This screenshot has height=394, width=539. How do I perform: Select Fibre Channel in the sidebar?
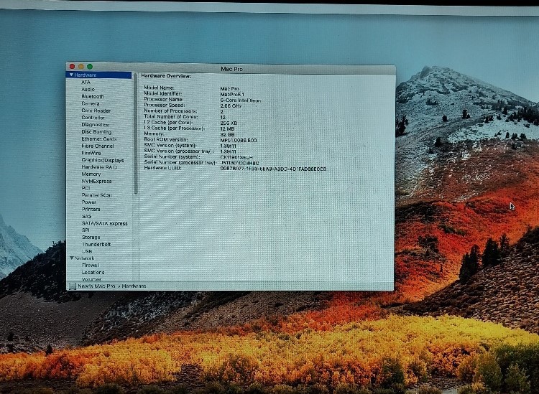(98, 146)
